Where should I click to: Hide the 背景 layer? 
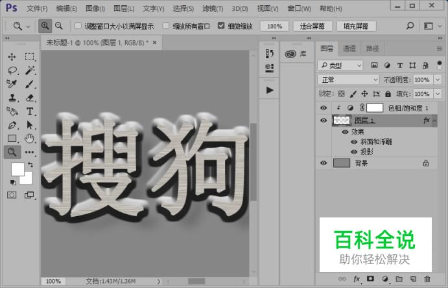coord(324,163)
